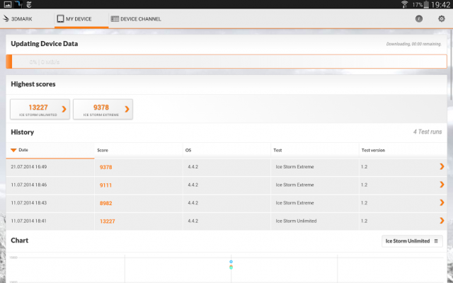Viewport: 453px width, 283px height.
Task: Click the Score column header
Action: (x=139, y=150)
